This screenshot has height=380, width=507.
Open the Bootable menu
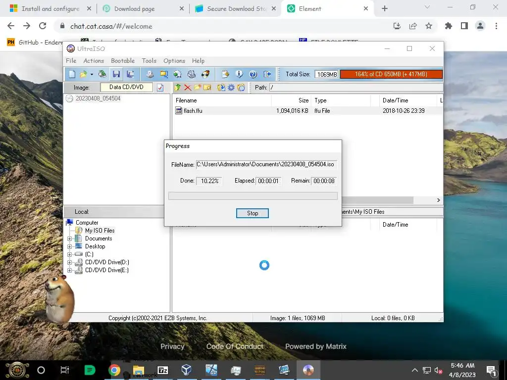(x=123, y=61)
